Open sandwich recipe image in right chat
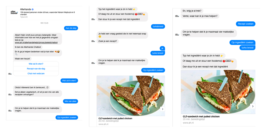This screenshot has height=135, width=270. coord(218,92)
